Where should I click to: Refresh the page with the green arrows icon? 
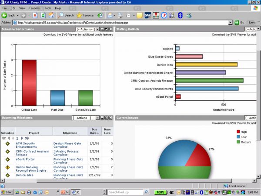(43, 16)
